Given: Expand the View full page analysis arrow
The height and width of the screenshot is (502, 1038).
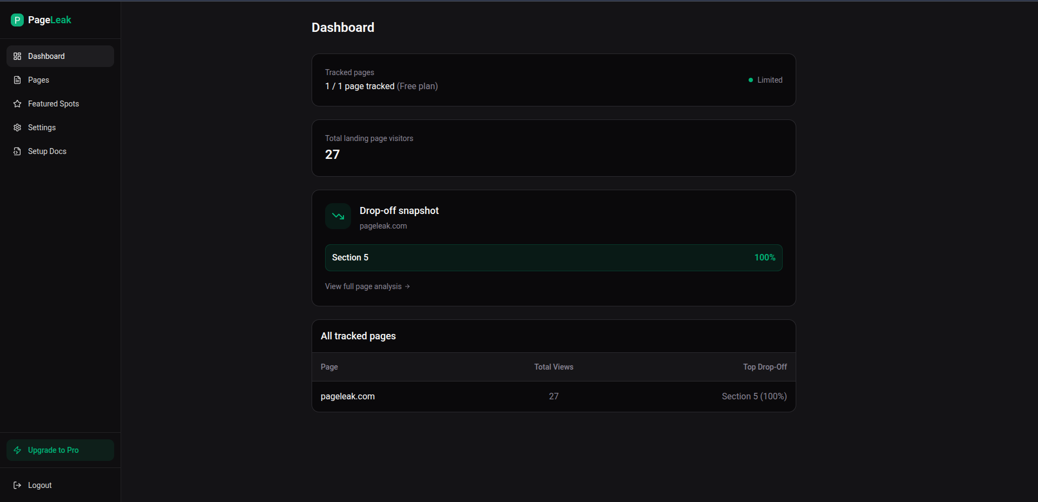Looking at the screenshot, I should pyautogui.click(x=407, y=286).
